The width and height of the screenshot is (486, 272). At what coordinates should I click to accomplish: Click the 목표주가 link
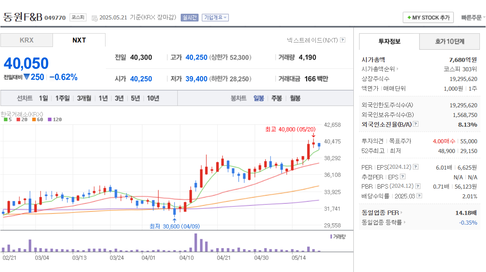click(400, 141)
